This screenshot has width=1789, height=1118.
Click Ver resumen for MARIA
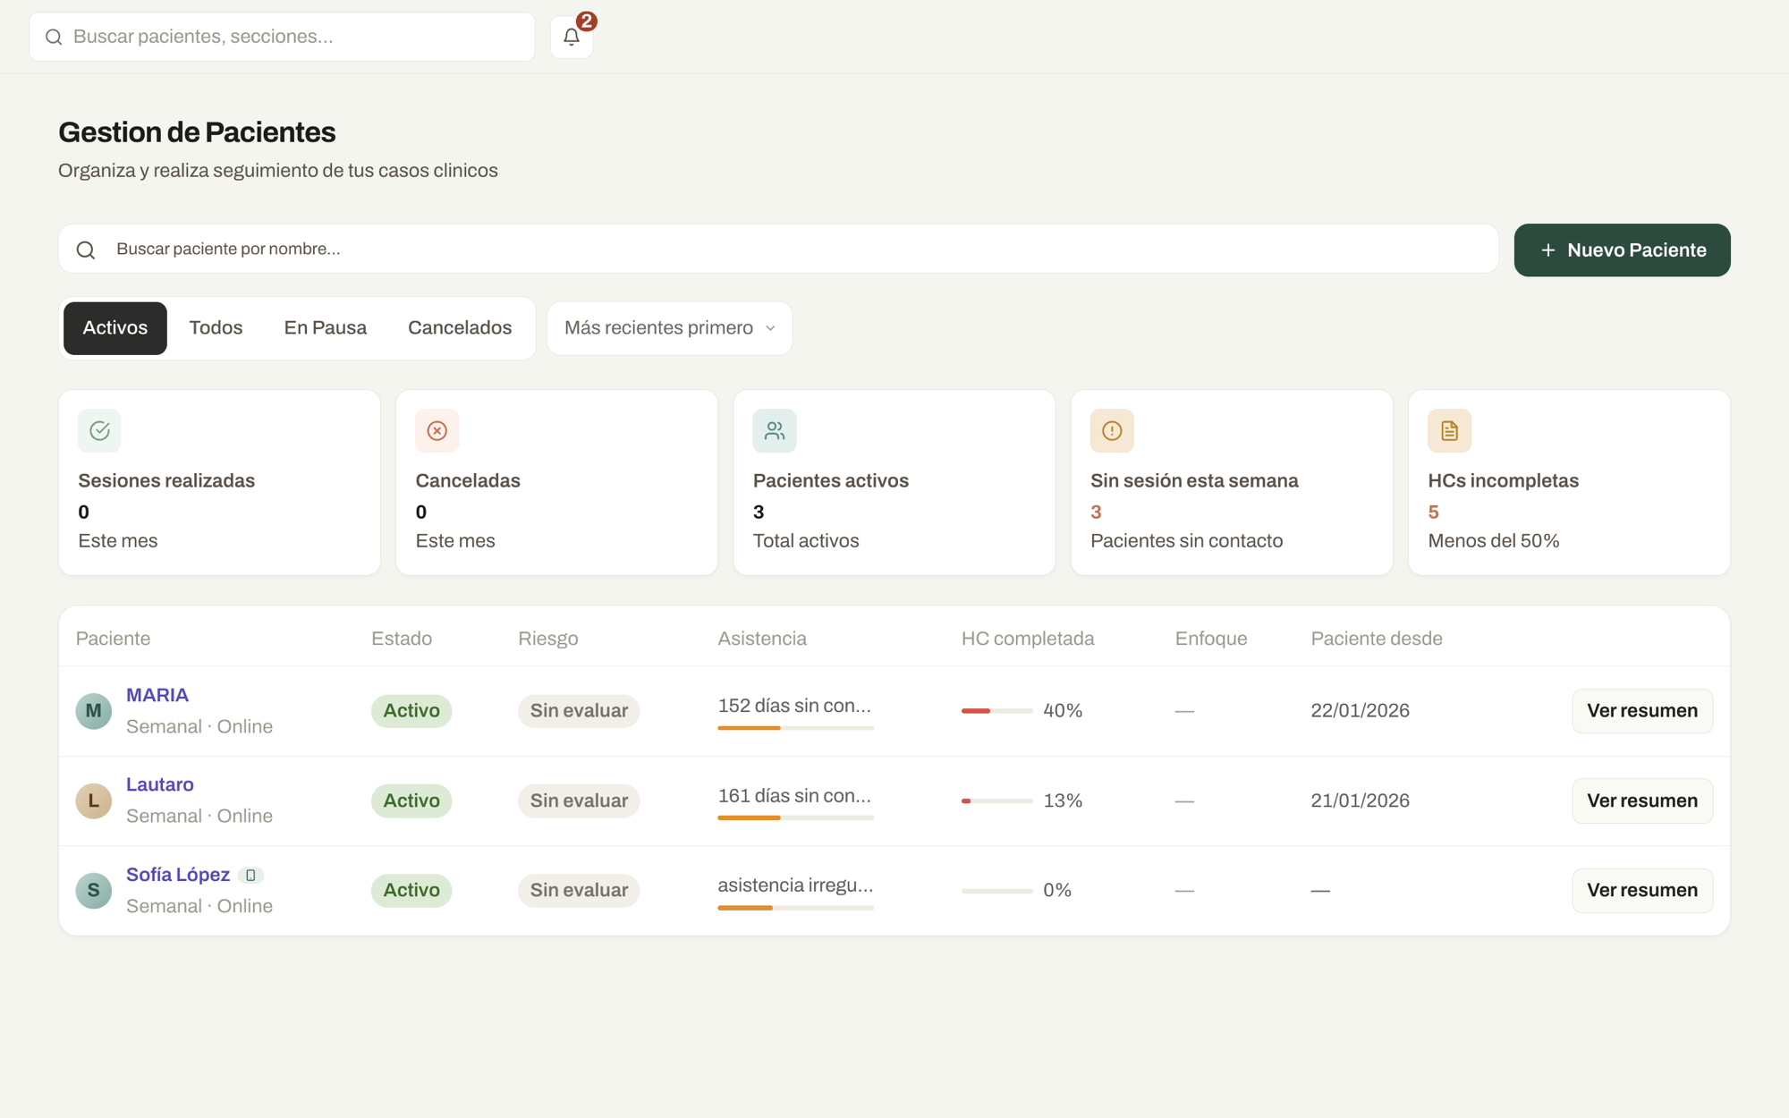pyautogui.click(x=1642, y=711)
